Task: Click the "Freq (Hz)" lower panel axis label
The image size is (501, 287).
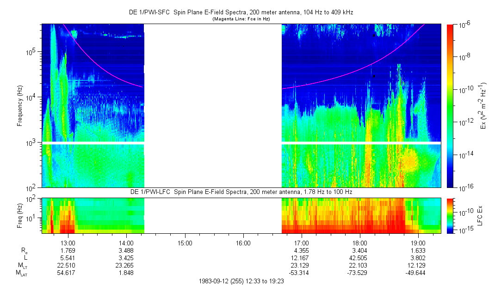Action: 20,215
